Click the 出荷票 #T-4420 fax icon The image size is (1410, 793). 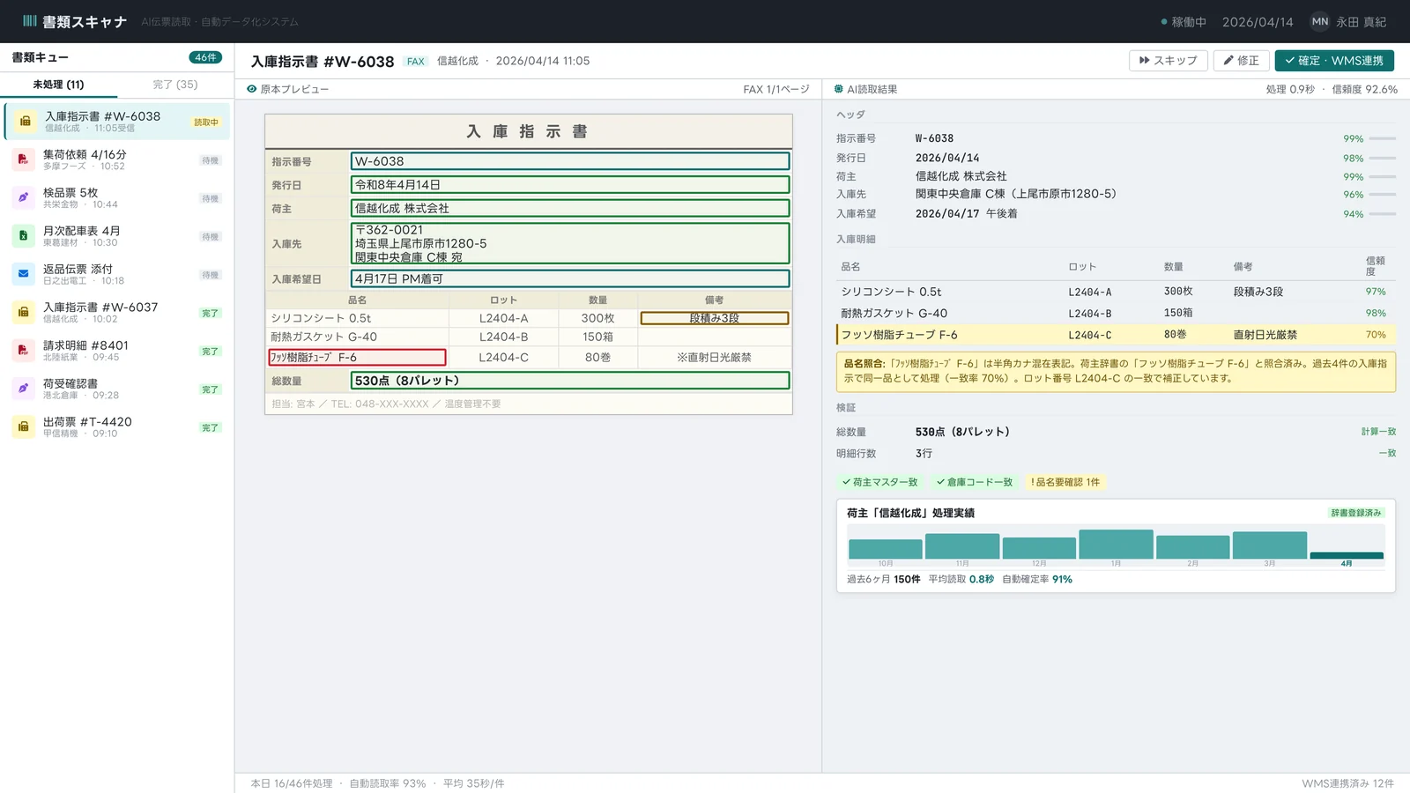[x=23, y=426]
